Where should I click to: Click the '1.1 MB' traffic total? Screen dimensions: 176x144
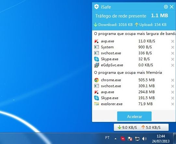coord(159,16)
